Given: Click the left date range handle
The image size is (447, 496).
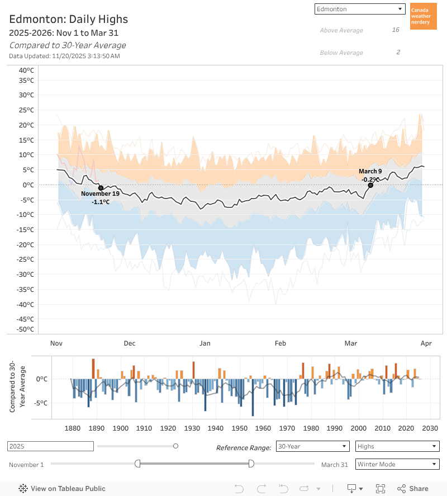Looking at the screenshot, I should click(137, 464).
